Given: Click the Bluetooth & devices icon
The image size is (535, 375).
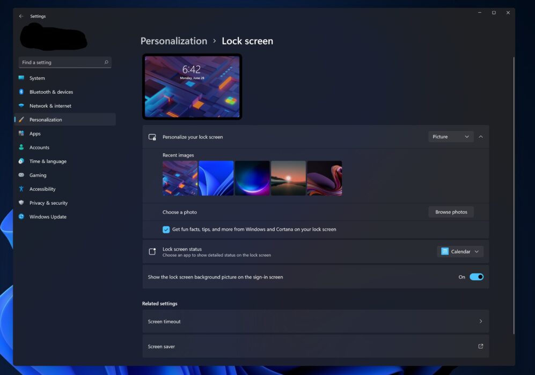Looking at the screenshot, I should (21, 92).
